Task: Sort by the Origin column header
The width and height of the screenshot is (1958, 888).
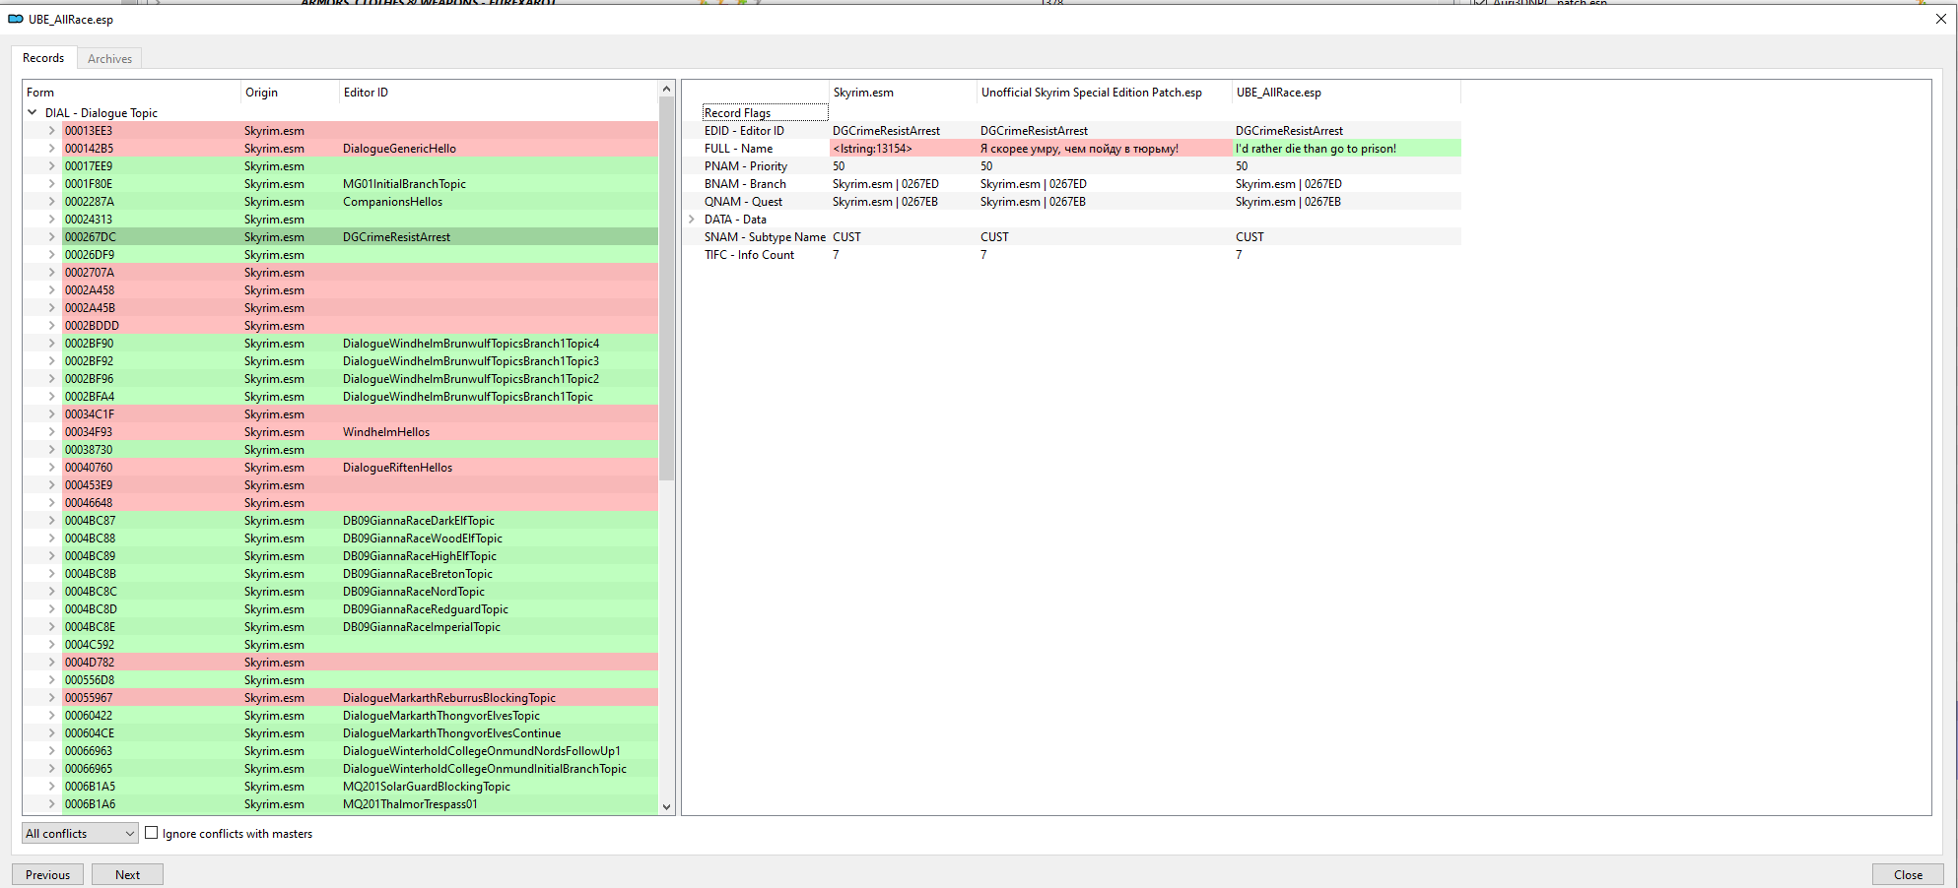Action: coord(290,93)
